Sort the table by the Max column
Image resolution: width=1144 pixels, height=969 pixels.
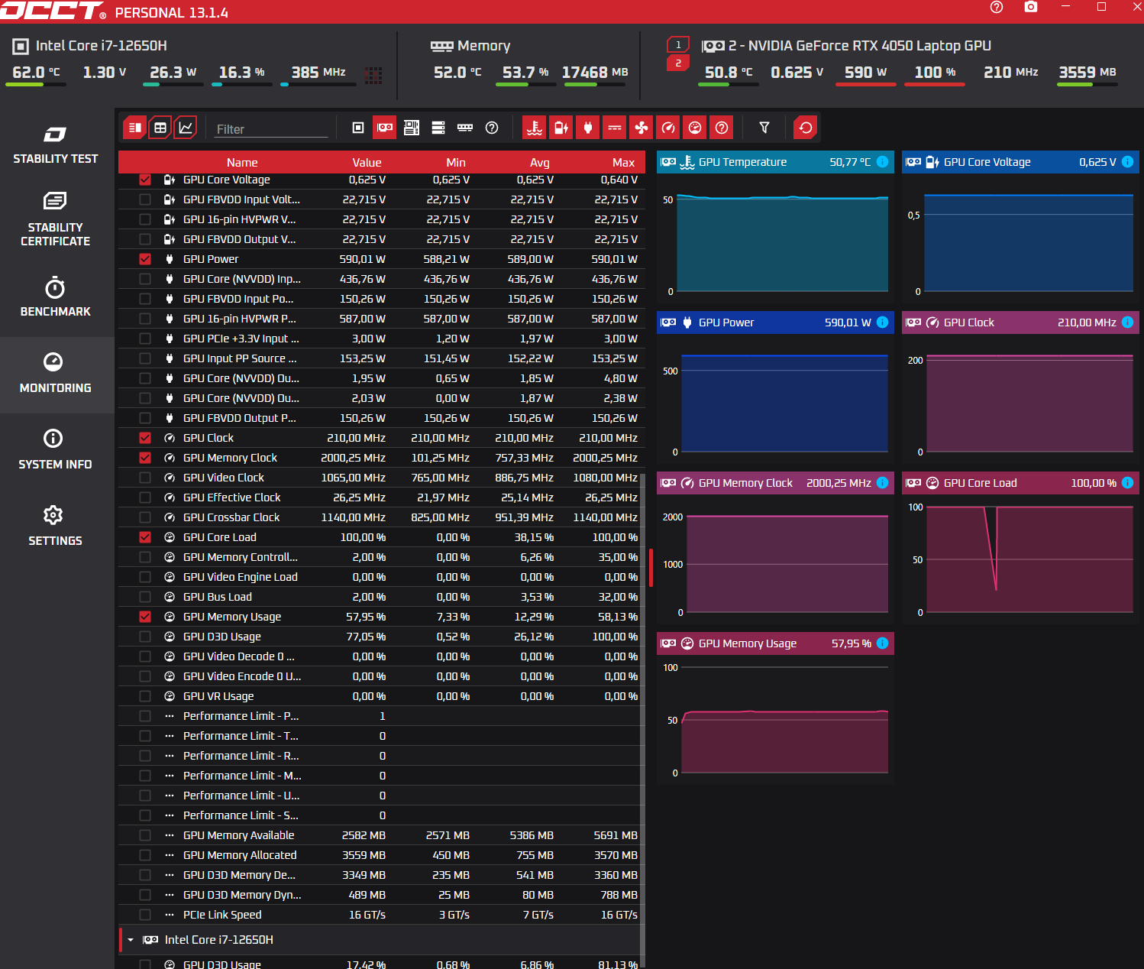click(623, 162)
